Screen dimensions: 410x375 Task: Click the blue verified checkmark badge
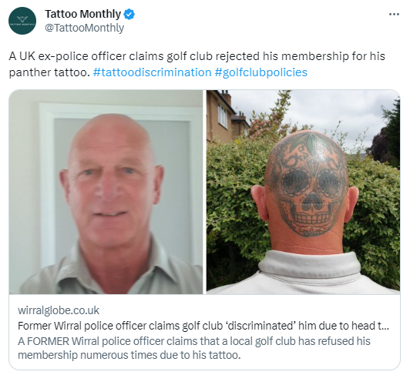pyautogui.click(x=129, y=14)
